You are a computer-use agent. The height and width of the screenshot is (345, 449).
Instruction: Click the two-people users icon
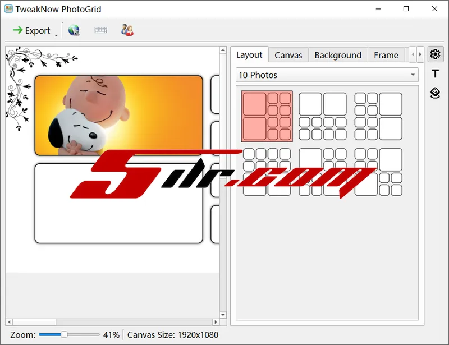pos(127,30)
